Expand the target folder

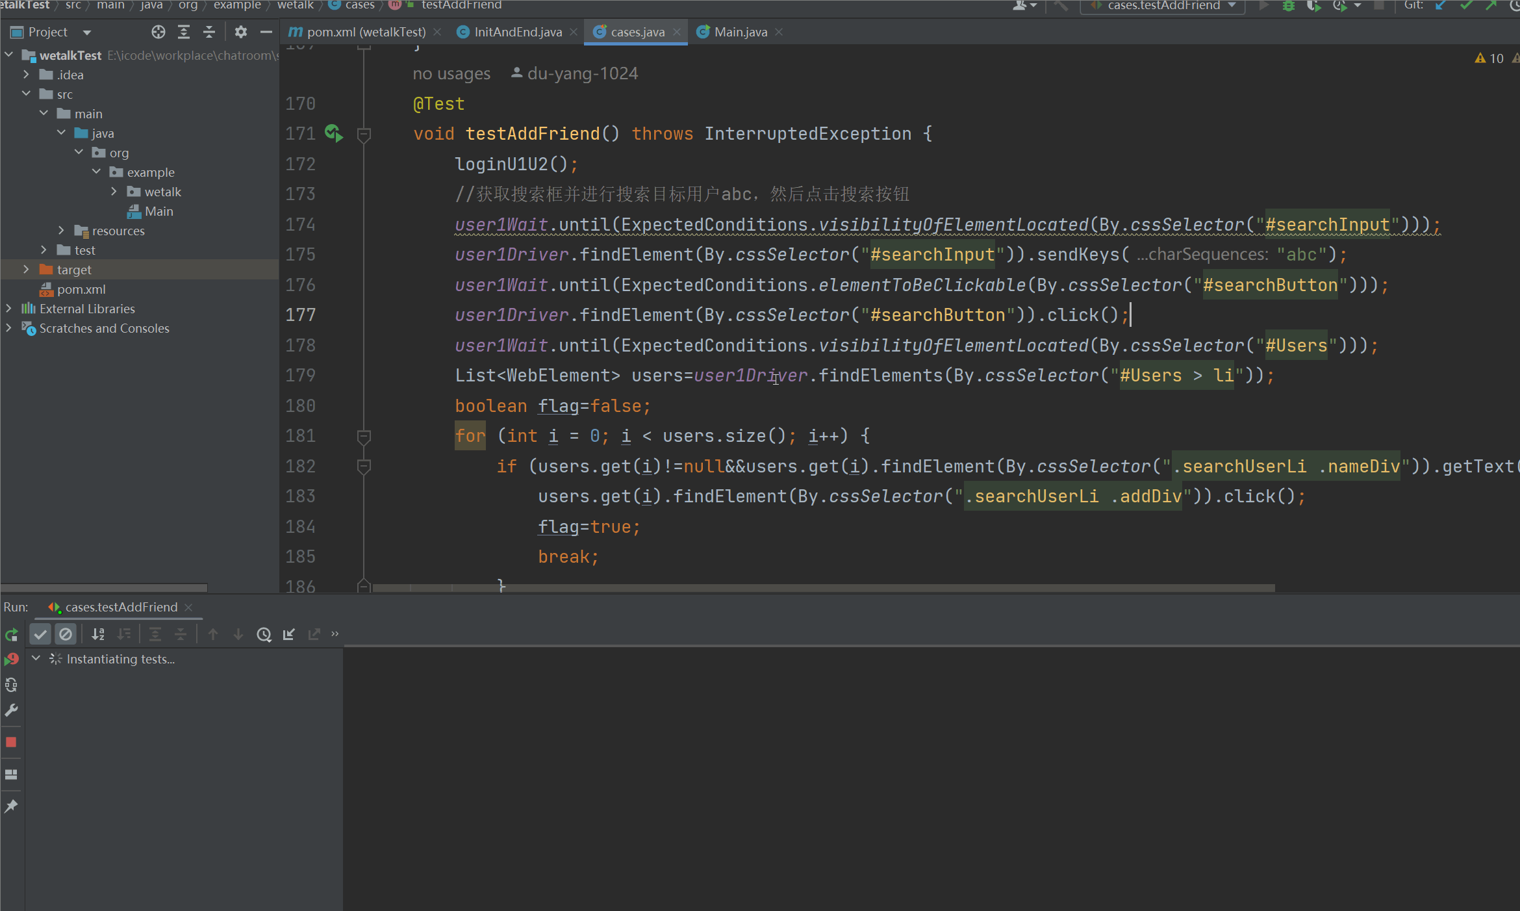tap(26, 270)
